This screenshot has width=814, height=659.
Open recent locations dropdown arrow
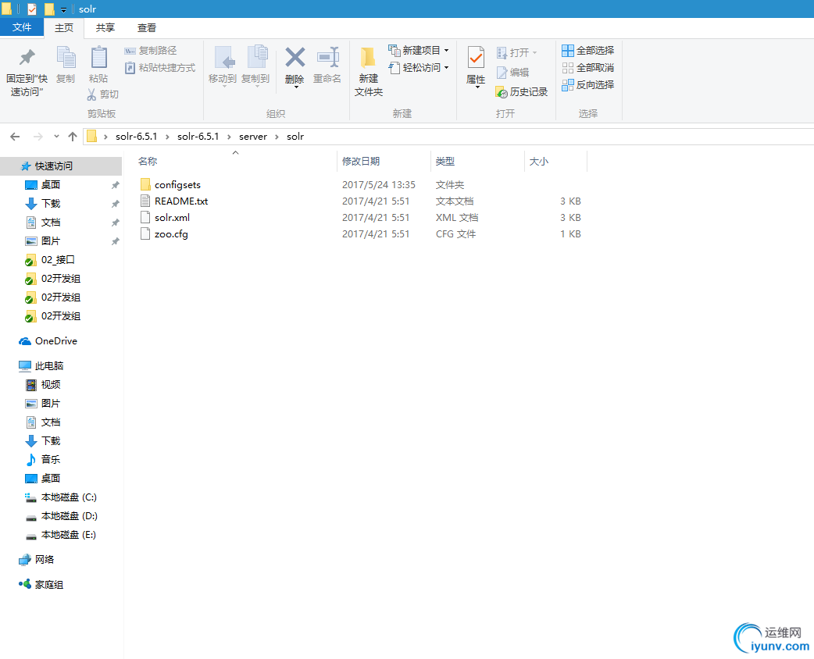(x=56, y=137)
